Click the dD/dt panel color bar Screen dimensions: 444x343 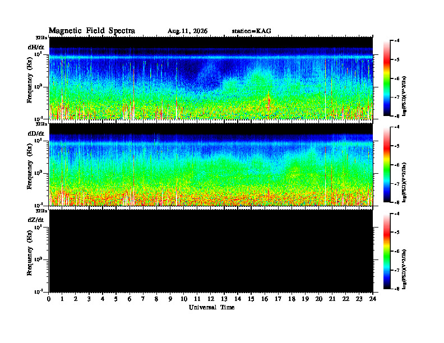coord(387,165)
